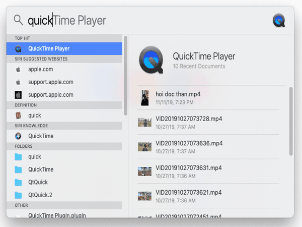This screenshot has height=227, width=302.
Task: Click the large QuickTime Player preview icon
Action: [x=151, y=60]
